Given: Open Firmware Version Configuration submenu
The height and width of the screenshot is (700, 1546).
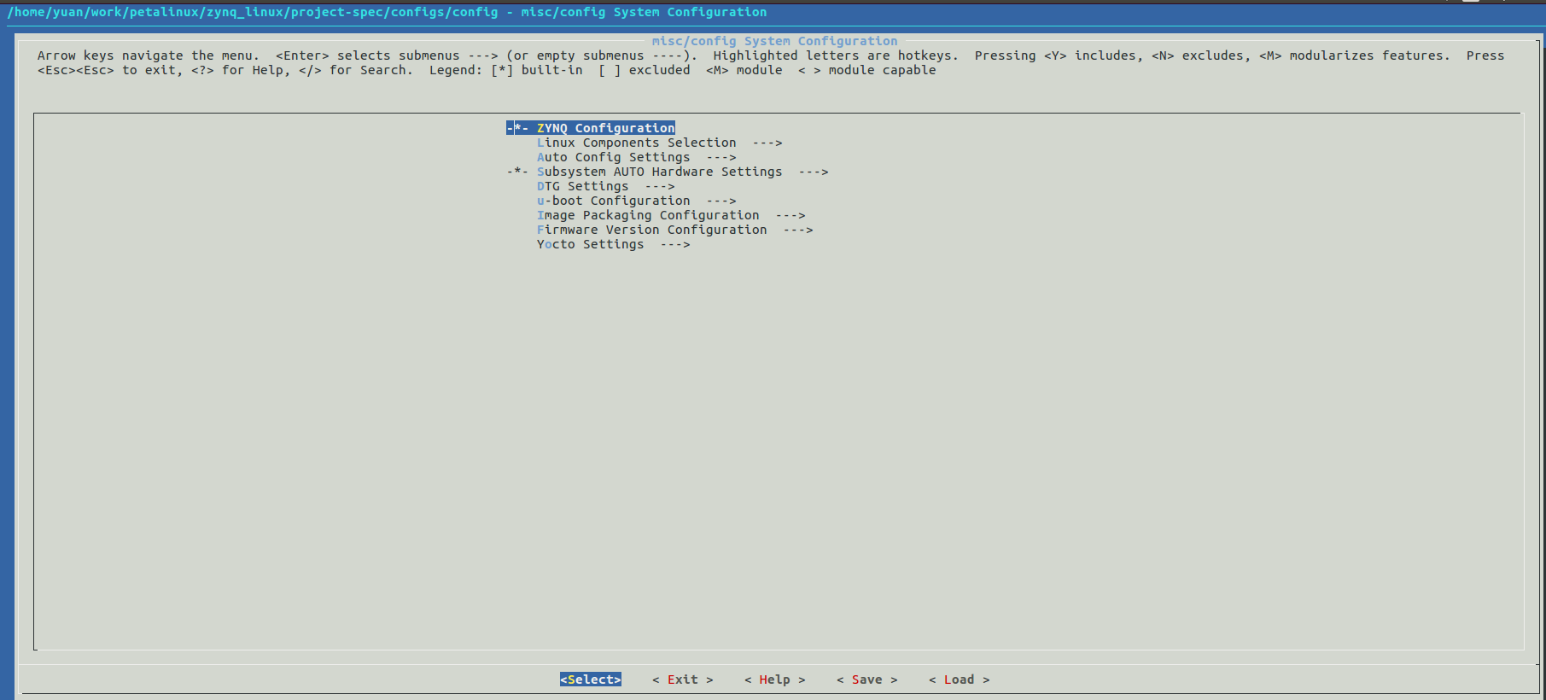Looking at the screenshot, I should (x=674, y=230).
